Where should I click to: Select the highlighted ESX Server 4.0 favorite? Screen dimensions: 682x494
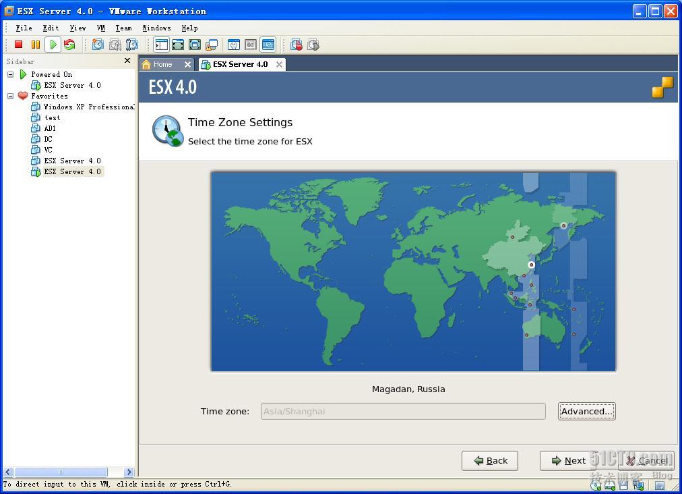click(x=73, y=171)
